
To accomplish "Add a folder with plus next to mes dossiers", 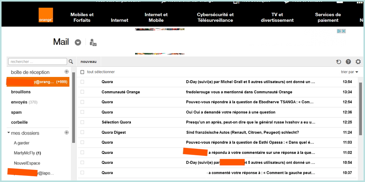I will coord(66,133).
